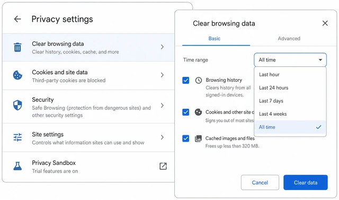Click the Browsing history label in the dialog
The height and width of the screenshot is (200, 339).
tap(224, 80)
